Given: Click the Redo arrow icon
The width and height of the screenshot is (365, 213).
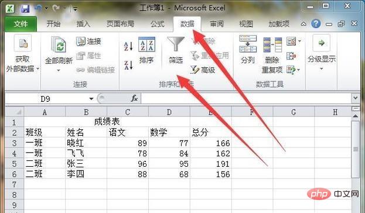Looking at the screenshot, I should tap(56, 8).
